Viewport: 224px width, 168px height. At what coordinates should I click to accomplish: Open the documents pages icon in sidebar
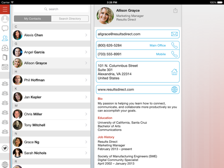[x=5, y=57]
